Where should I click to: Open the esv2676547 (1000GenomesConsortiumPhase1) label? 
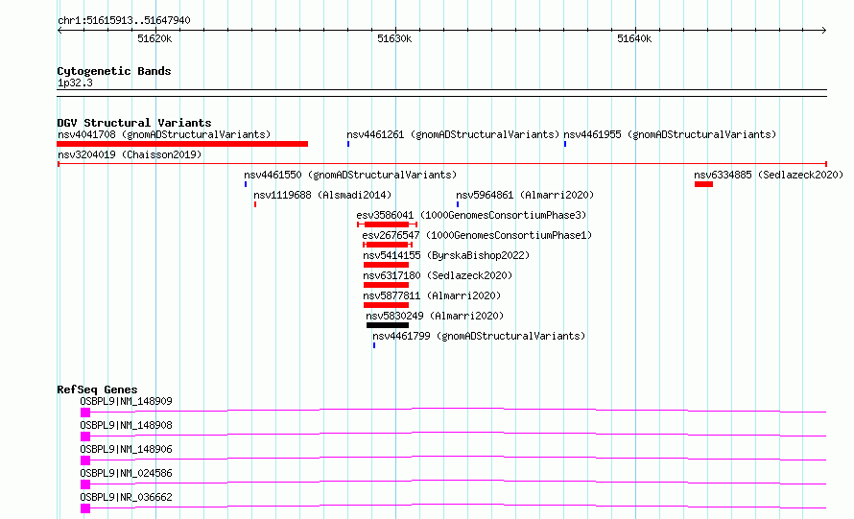point(477,235)
